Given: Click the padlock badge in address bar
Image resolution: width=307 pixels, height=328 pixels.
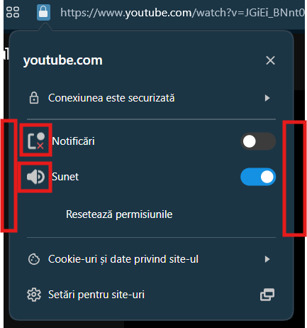Looking at the screenshot, I should (43, 12).
